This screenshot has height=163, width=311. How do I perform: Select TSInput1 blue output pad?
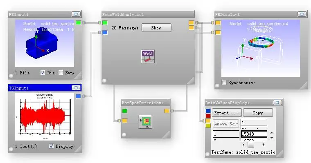pyautogui.click(x=78, y=96)
